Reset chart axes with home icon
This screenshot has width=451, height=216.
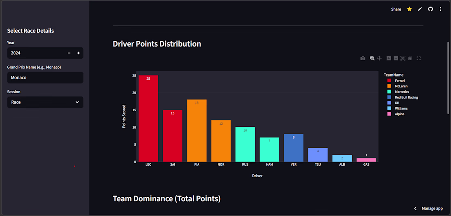(410, 58)
